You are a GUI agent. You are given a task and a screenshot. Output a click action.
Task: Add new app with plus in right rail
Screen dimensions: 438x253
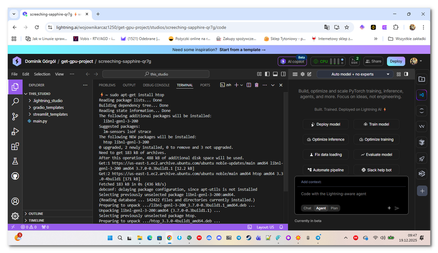coord(422,191)
